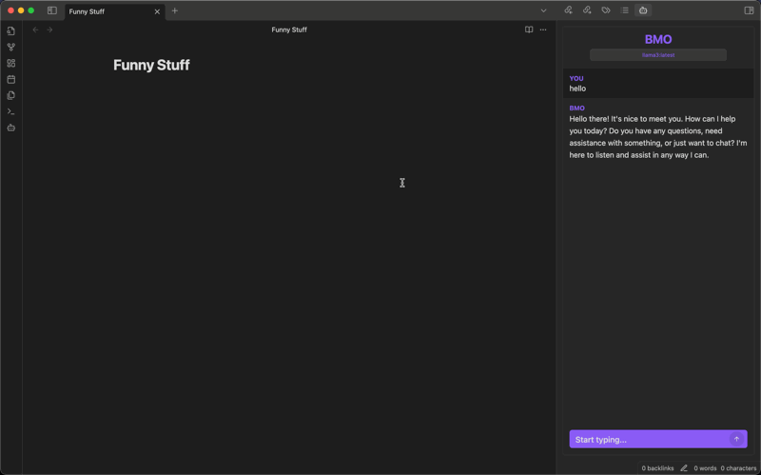Open today's daily note calendar icon
This screenshot has width=761, height=475.
11,79
